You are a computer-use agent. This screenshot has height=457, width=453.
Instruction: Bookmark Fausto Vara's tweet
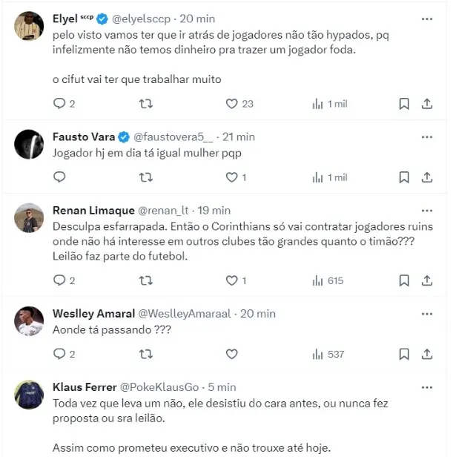point(404,177)
